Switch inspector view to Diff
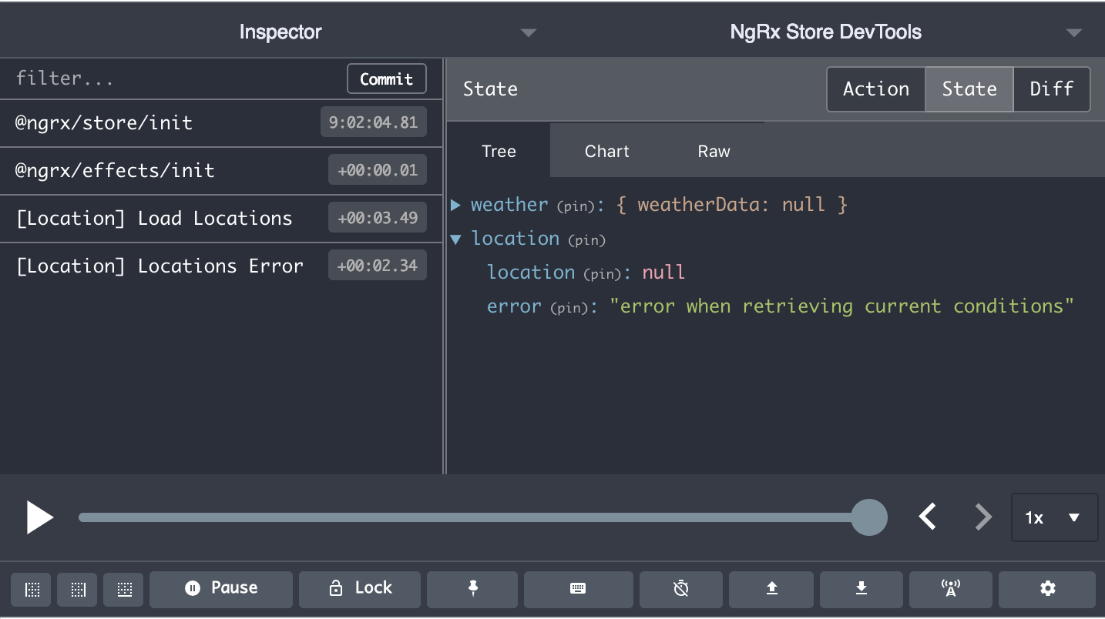Screen dimensions: 1105x619 pyautogui.click(x=1051, y=89)
